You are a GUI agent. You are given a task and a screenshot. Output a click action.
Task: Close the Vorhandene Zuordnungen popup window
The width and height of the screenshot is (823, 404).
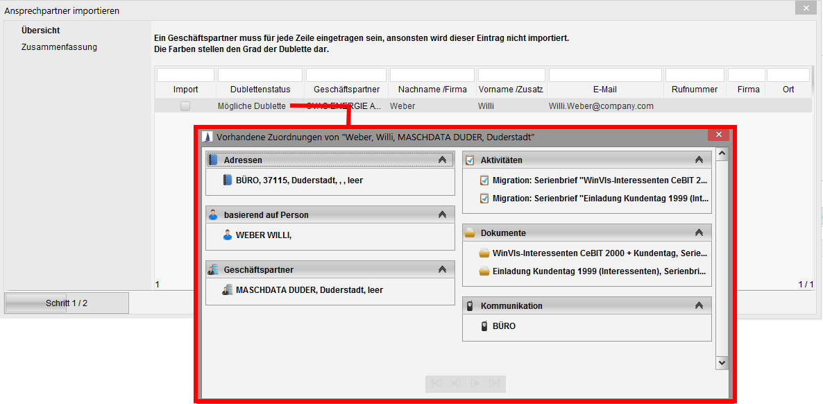pyautogui.click(x=718, y=135)
